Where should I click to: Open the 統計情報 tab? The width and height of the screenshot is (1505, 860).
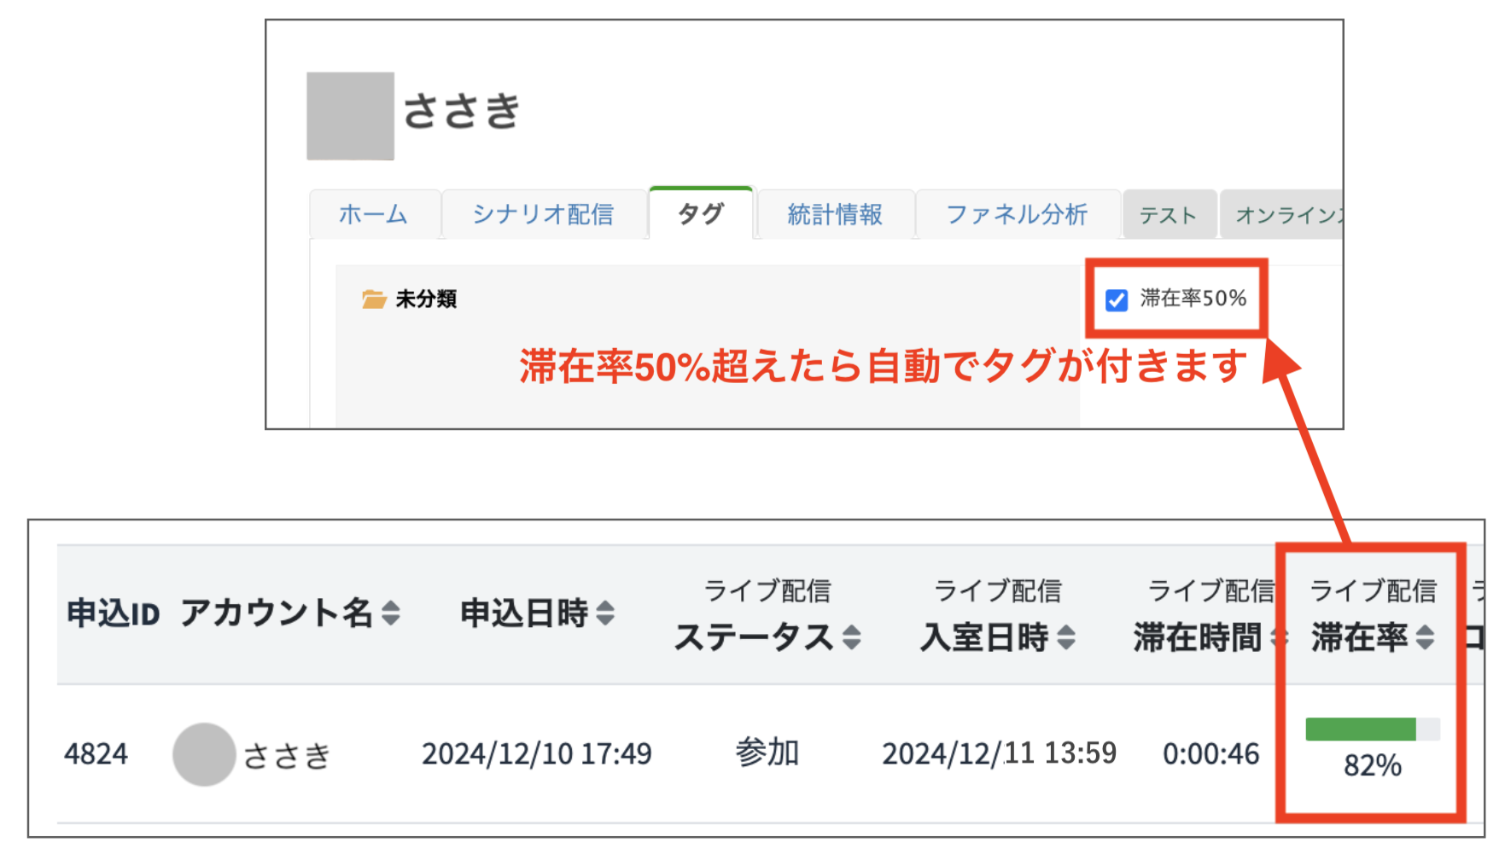[834, 214]
